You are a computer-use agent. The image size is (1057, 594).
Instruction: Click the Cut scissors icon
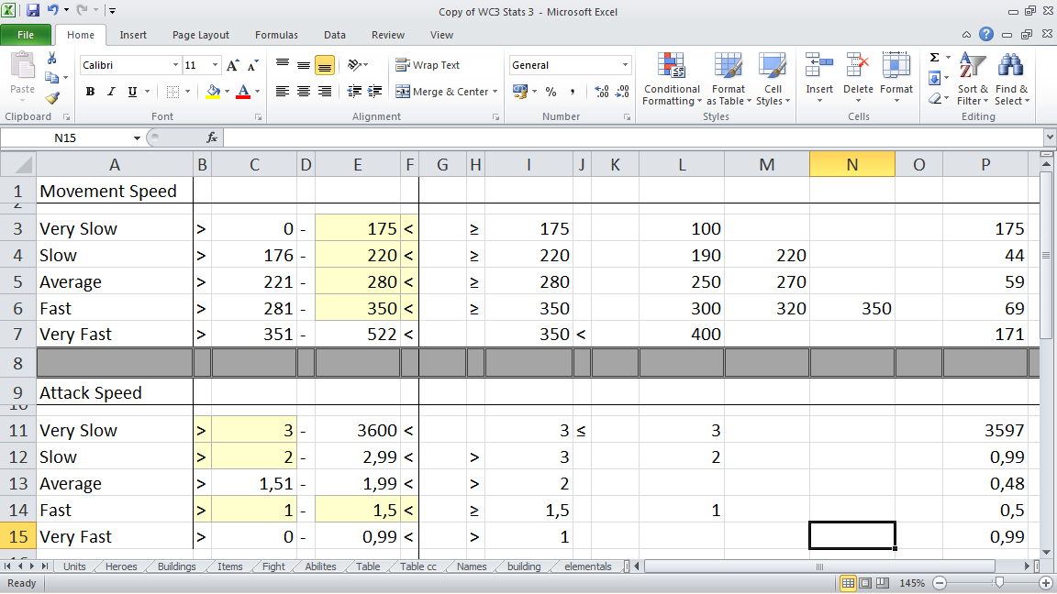pyautogui.click(x=52, y=59)
